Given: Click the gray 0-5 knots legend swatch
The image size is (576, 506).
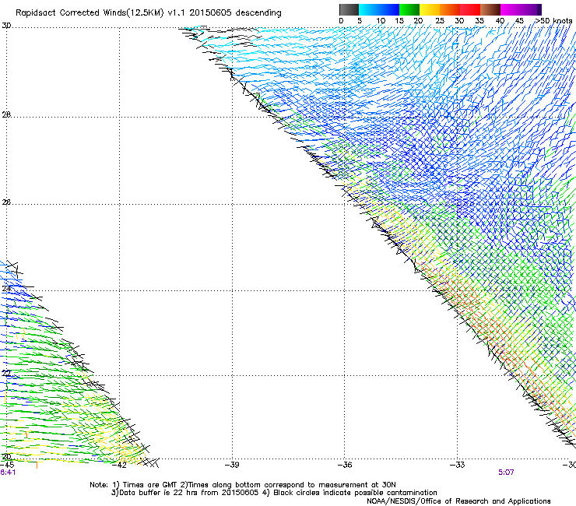Looking at the screenshot, I should pos(349,9).
